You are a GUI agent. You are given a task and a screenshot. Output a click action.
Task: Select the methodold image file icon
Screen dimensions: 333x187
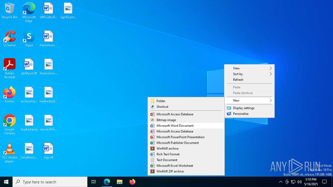[48, 95]
